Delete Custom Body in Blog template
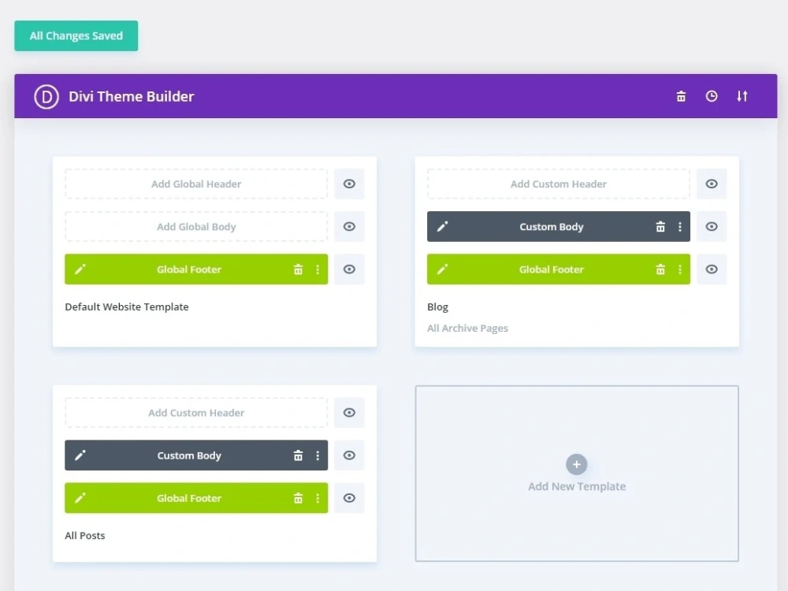The width and height of the screenshot is (788, 591). [x=660, y=227]
